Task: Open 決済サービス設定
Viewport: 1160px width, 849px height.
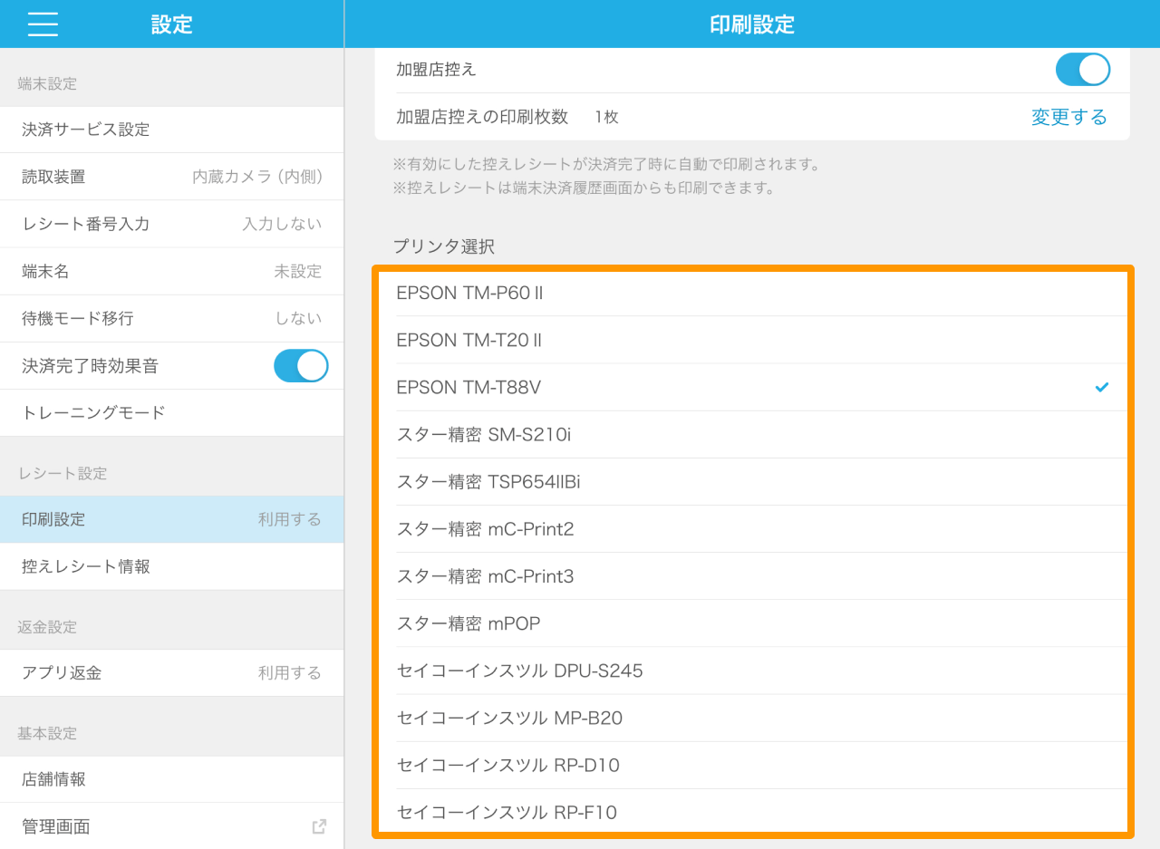Action: coord(172,130)
